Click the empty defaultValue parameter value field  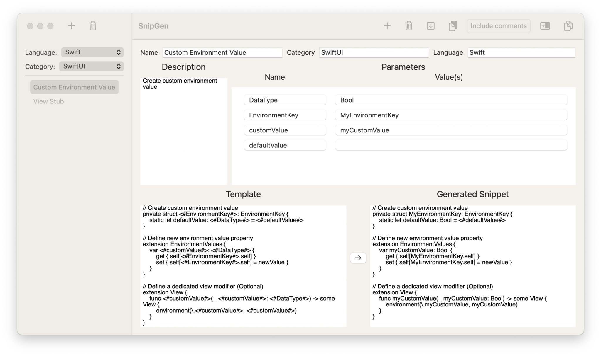click(x=451, y=145)
